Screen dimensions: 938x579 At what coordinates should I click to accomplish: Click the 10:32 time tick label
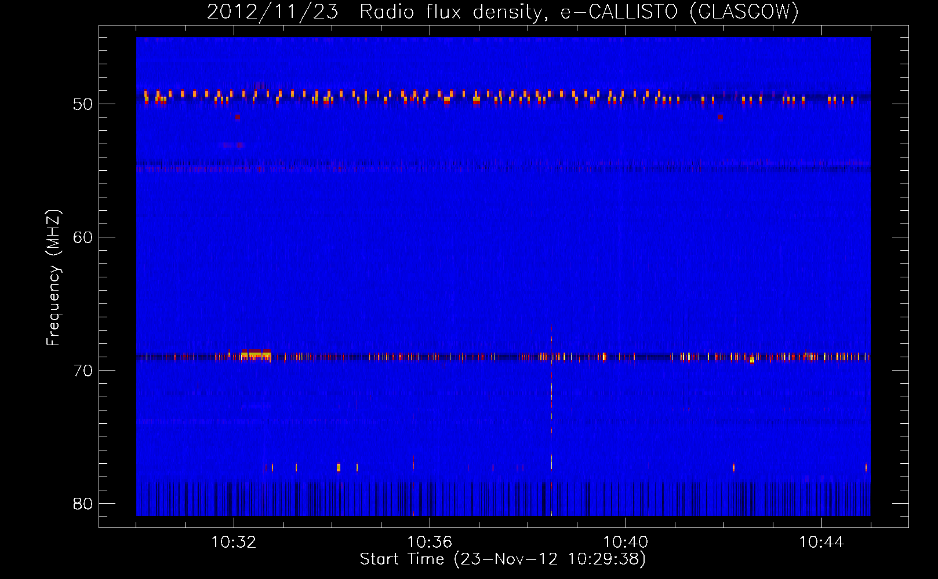point(234,543)
